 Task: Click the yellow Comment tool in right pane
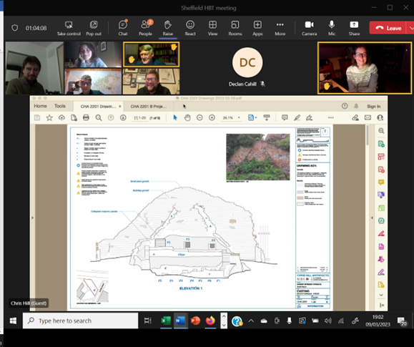coord(381,182)
